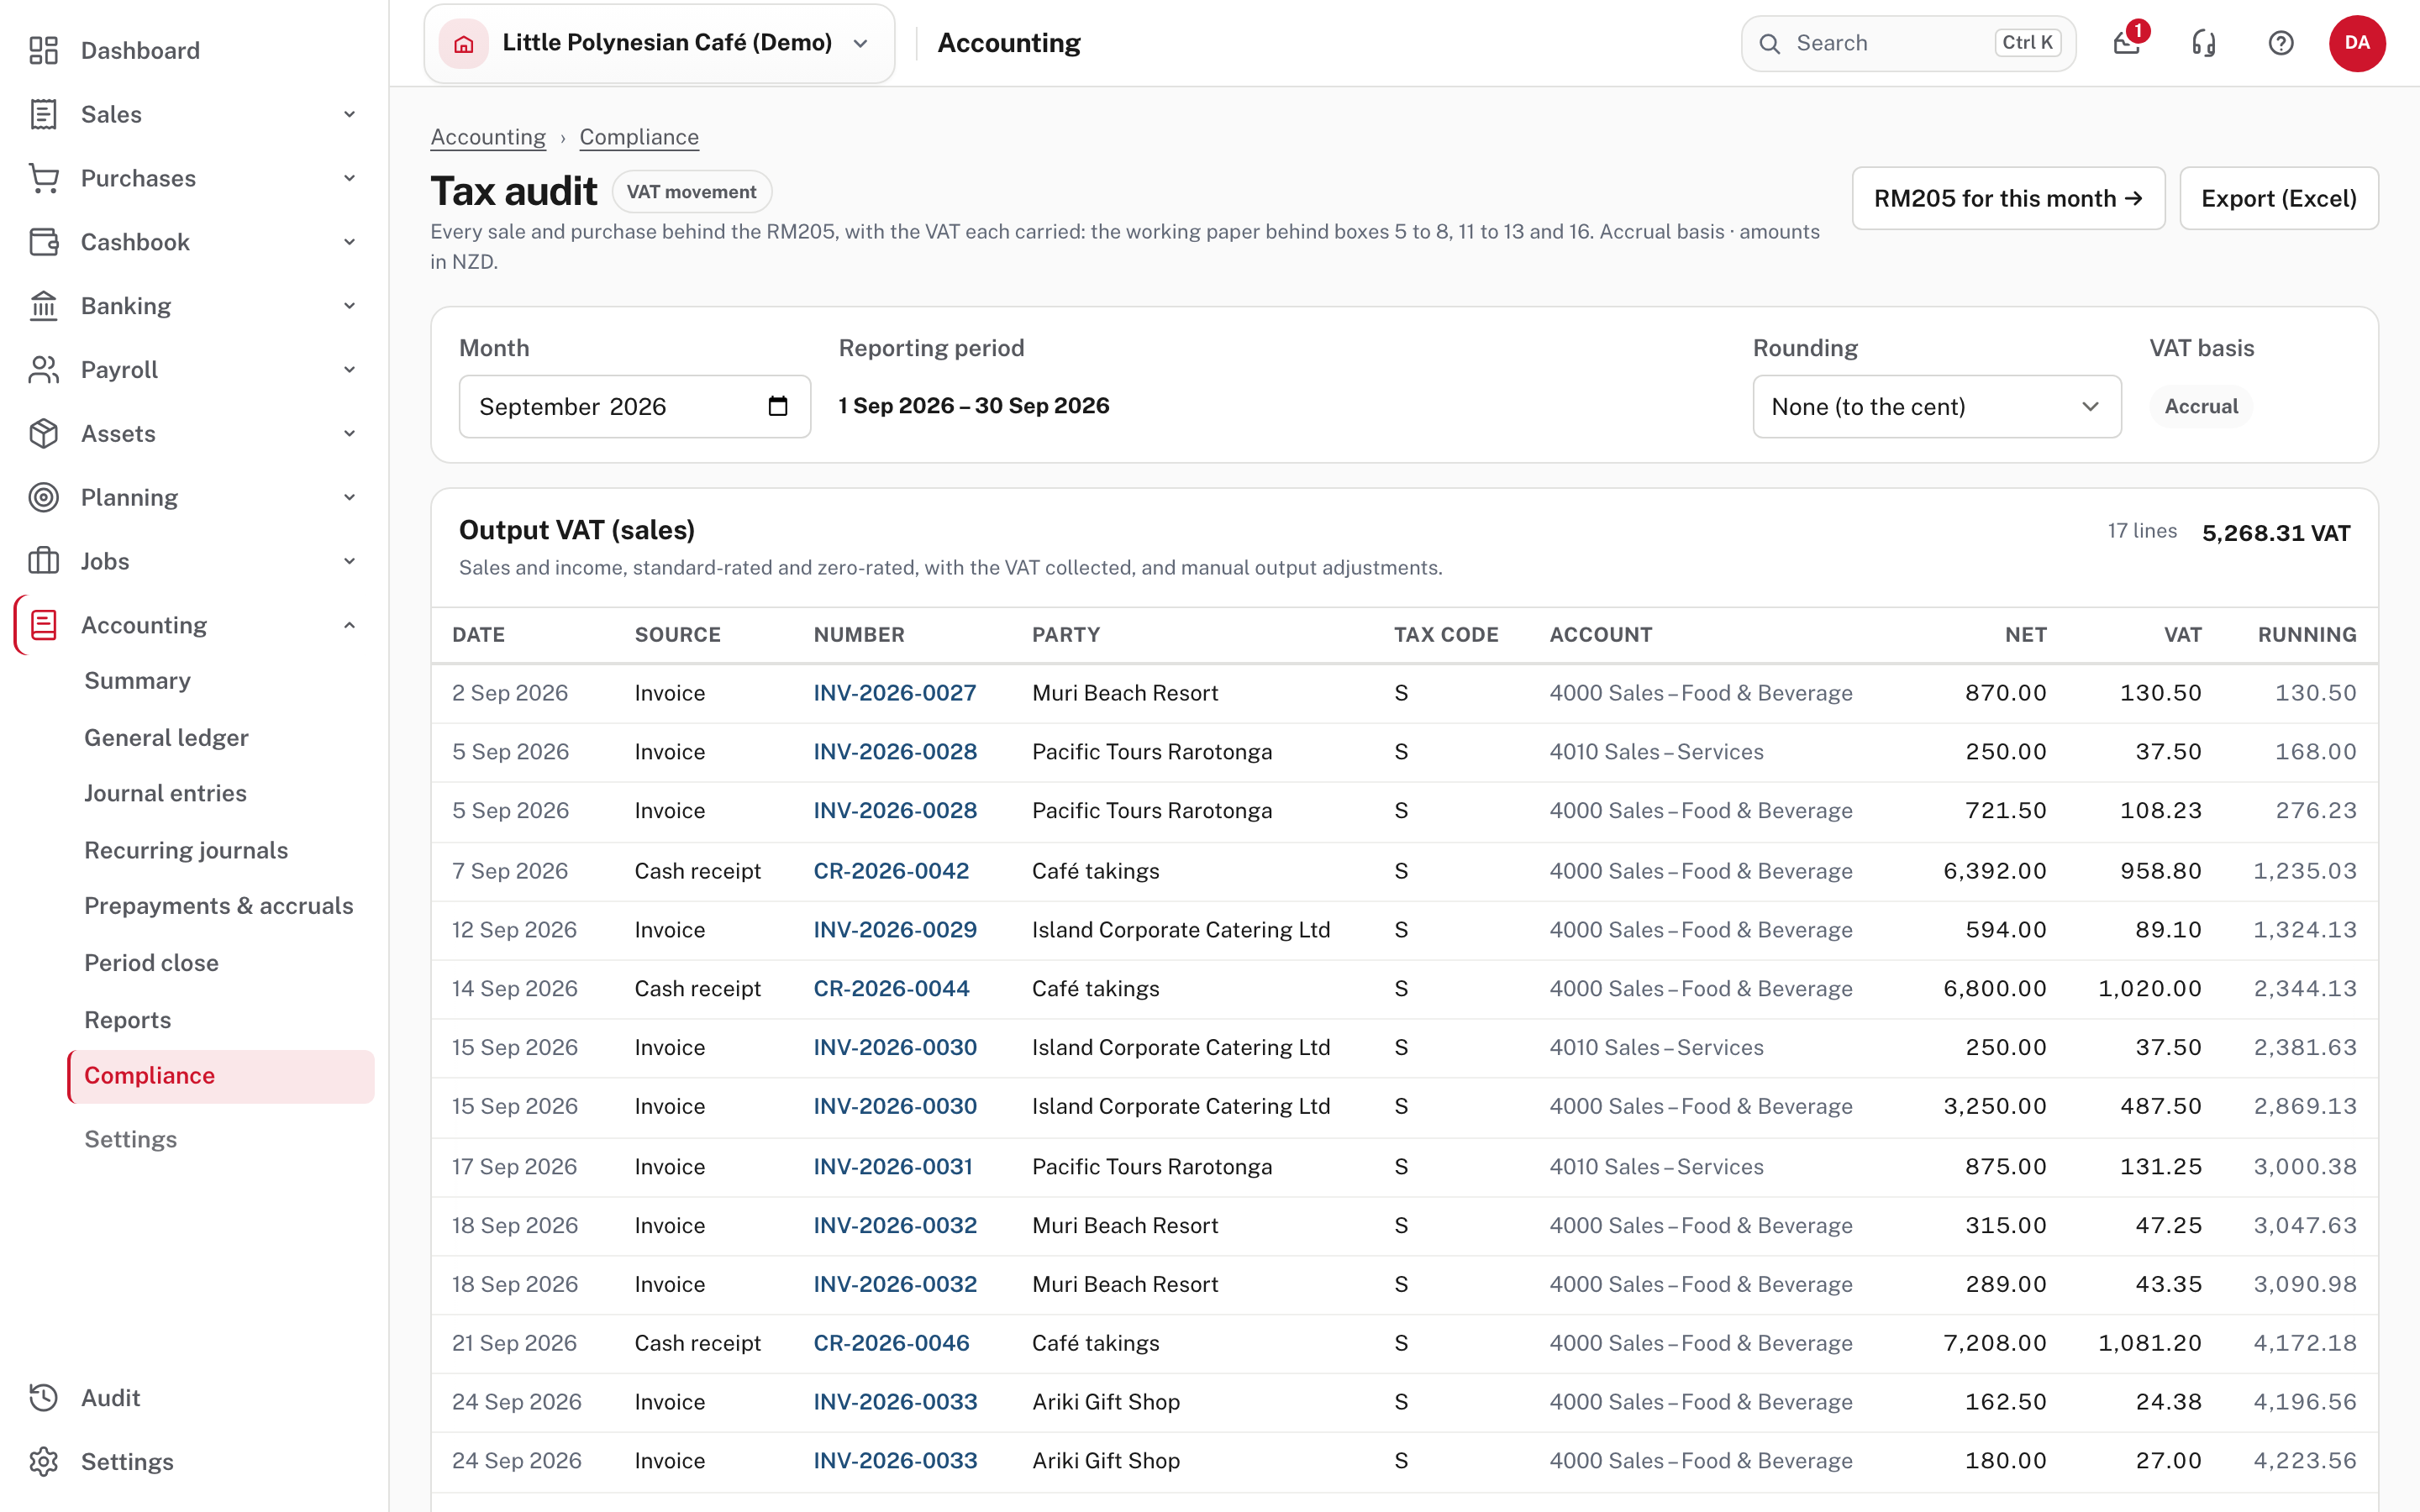This screenshot has width=2420, height=1512.
Task: Click the DA user avatar
Action: [x=2357, y=43]
